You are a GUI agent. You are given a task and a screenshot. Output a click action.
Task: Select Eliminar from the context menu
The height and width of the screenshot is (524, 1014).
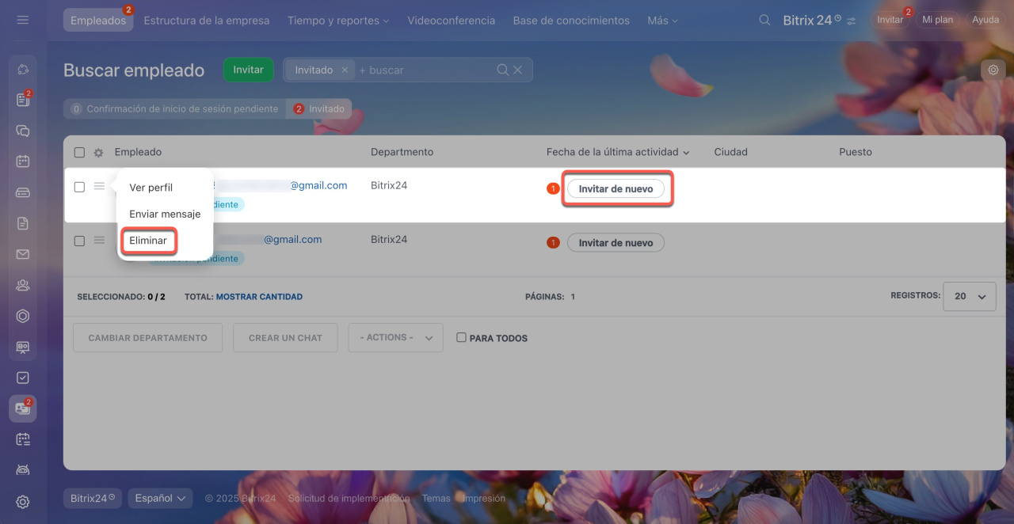click(148, 241)
